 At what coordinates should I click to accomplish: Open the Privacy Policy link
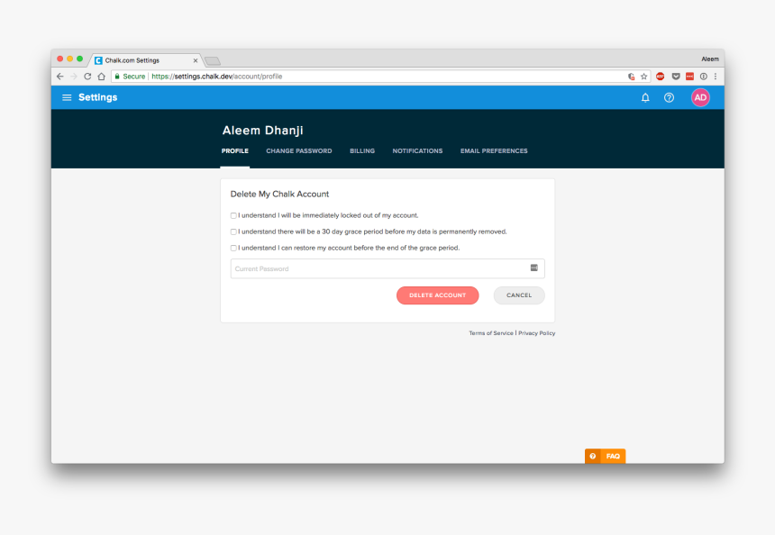(x=537, y=333)
